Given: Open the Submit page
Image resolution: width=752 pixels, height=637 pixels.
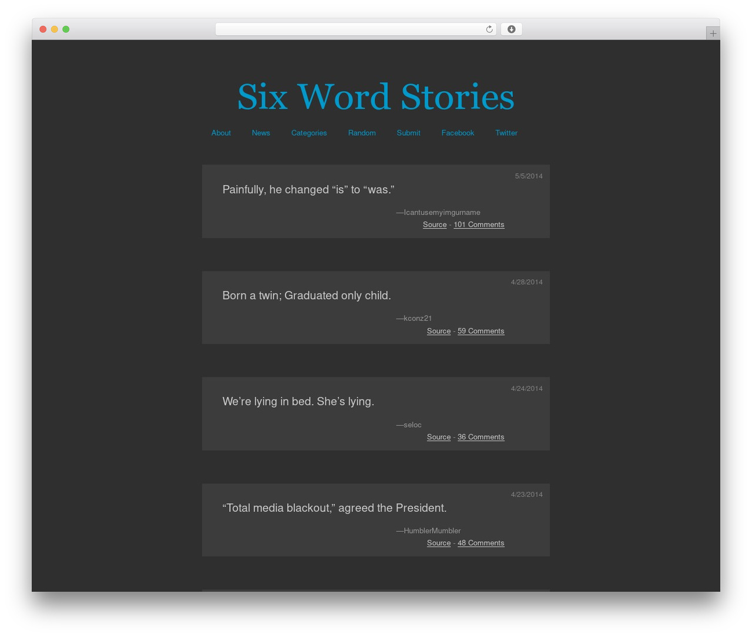Looking at the screenshot, I should tap(408, 133).
